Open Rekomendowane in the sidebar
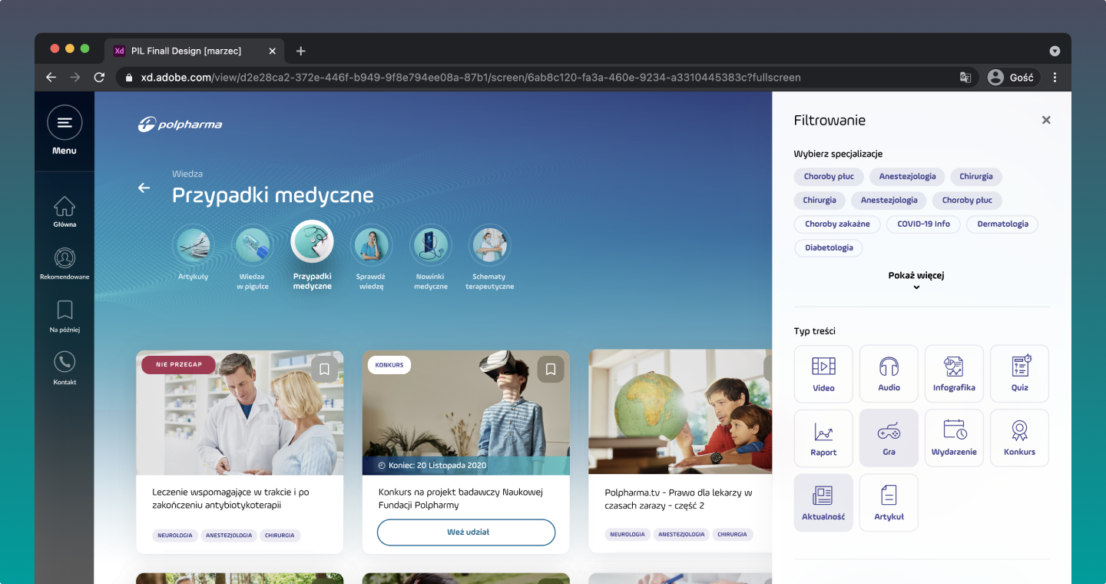This screenshot has width=1106, height=584. point(65,259)
